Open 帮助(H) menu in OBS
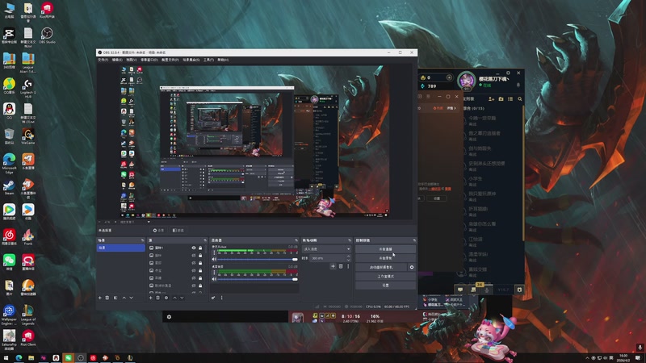 click(x=223, y=60)
